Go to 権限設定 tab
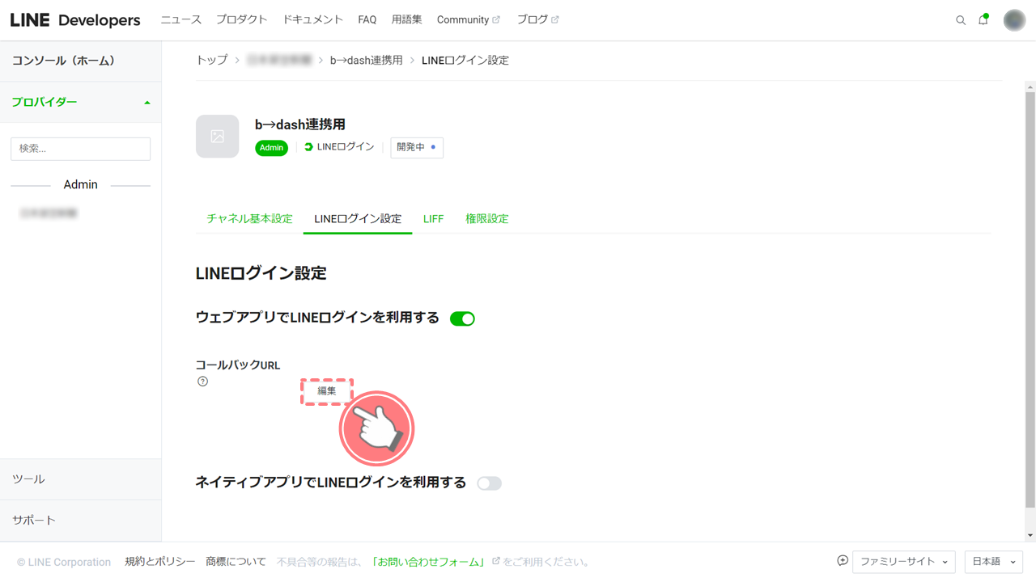The height and width of the screenshot is (582, 1036). tap(487, 218)
